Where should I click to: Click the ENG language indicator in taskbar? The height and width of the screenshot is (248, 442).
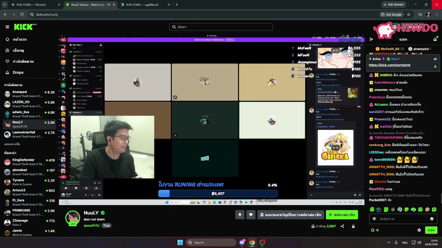point(405,242)
